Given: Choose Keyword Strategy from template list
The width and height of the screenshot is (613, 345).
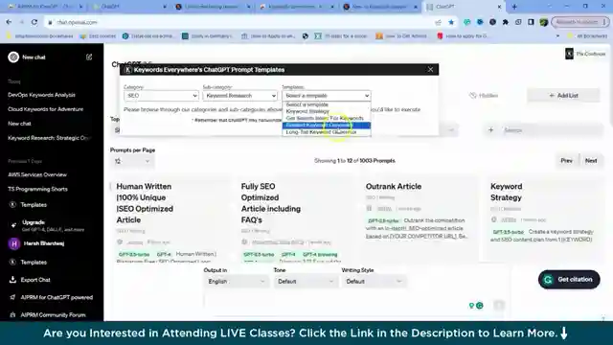Looking at the screenshot, I should 327,111.
